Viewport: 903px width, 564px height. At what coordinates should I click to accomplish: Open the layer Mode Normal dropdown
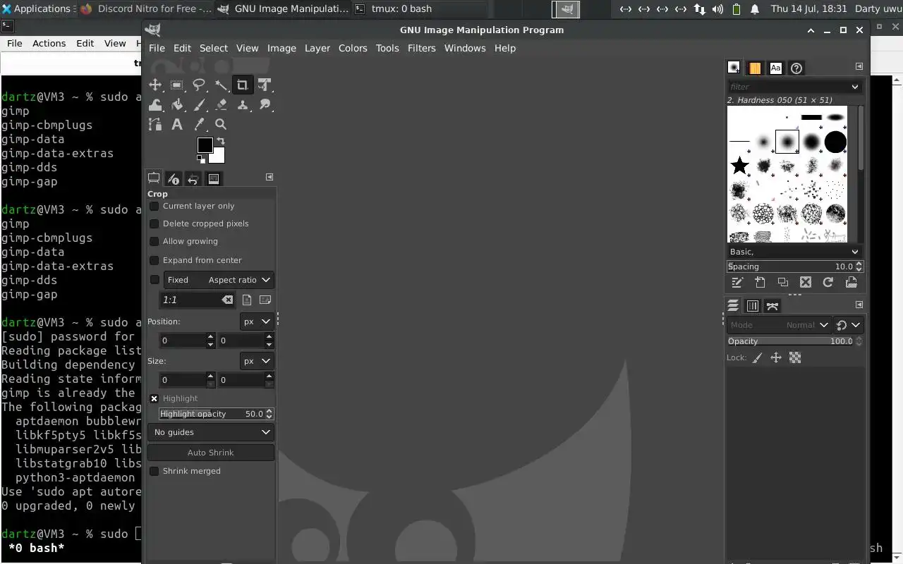pos(779,325)
